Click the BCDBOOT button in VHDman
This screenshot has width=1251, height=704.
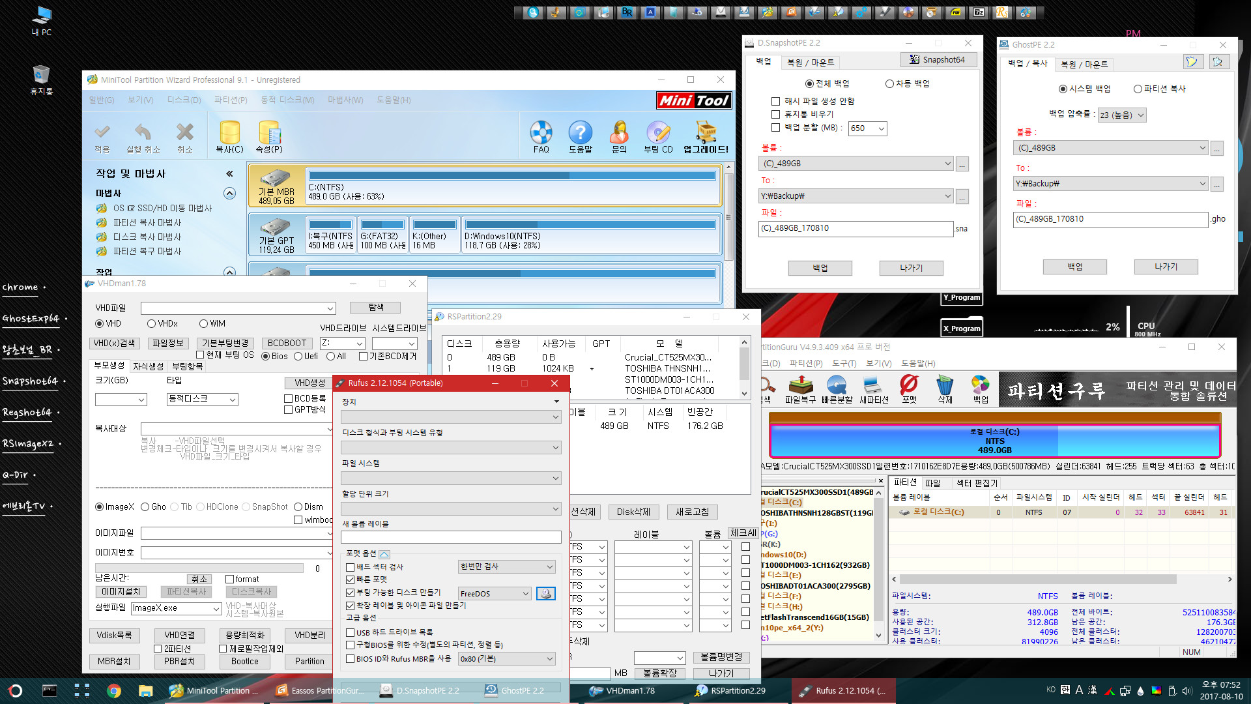287,343
